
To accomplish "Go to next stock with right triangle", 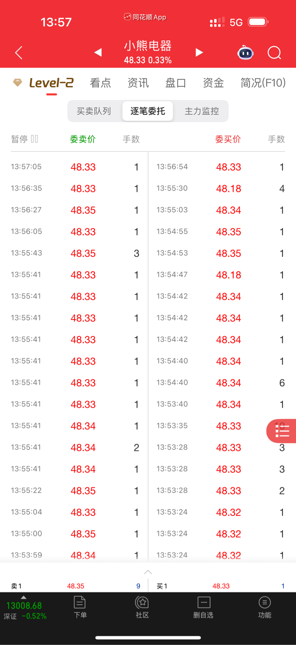I will coord(199,52).
